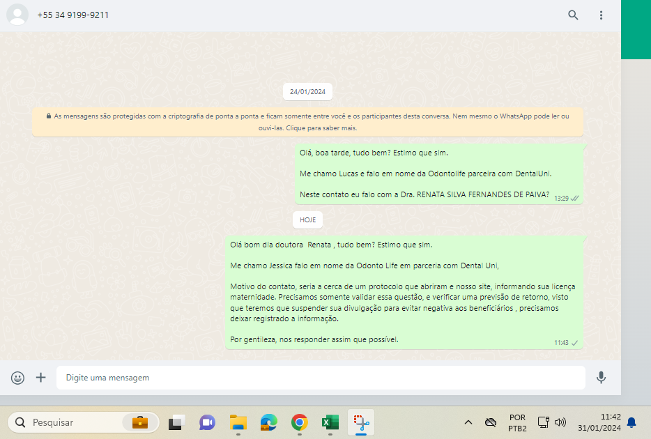The height and width of the screenshot is (439, 651).
Task: Open Task View on the taskbar
Action: [176, 422]
